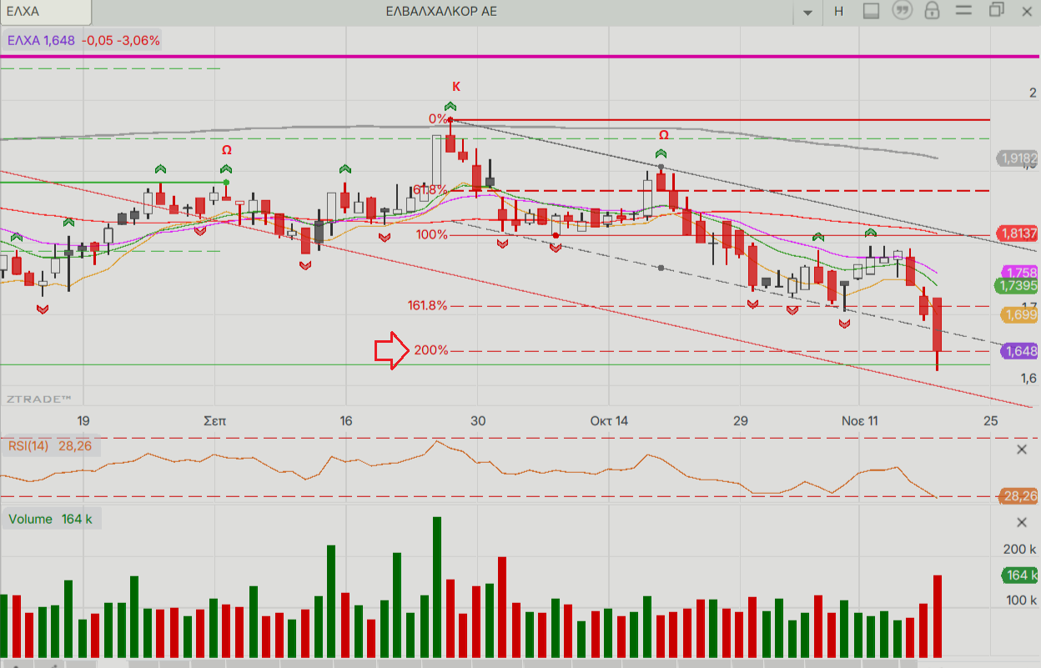Image resolution: width=1041 pixels, height=668 pixels.
Task: Click the -0,05 -3,06% change value
Action: [121, 40]
